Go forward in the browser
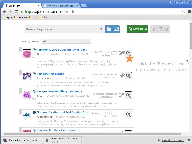192x144 pixels. 10,12
